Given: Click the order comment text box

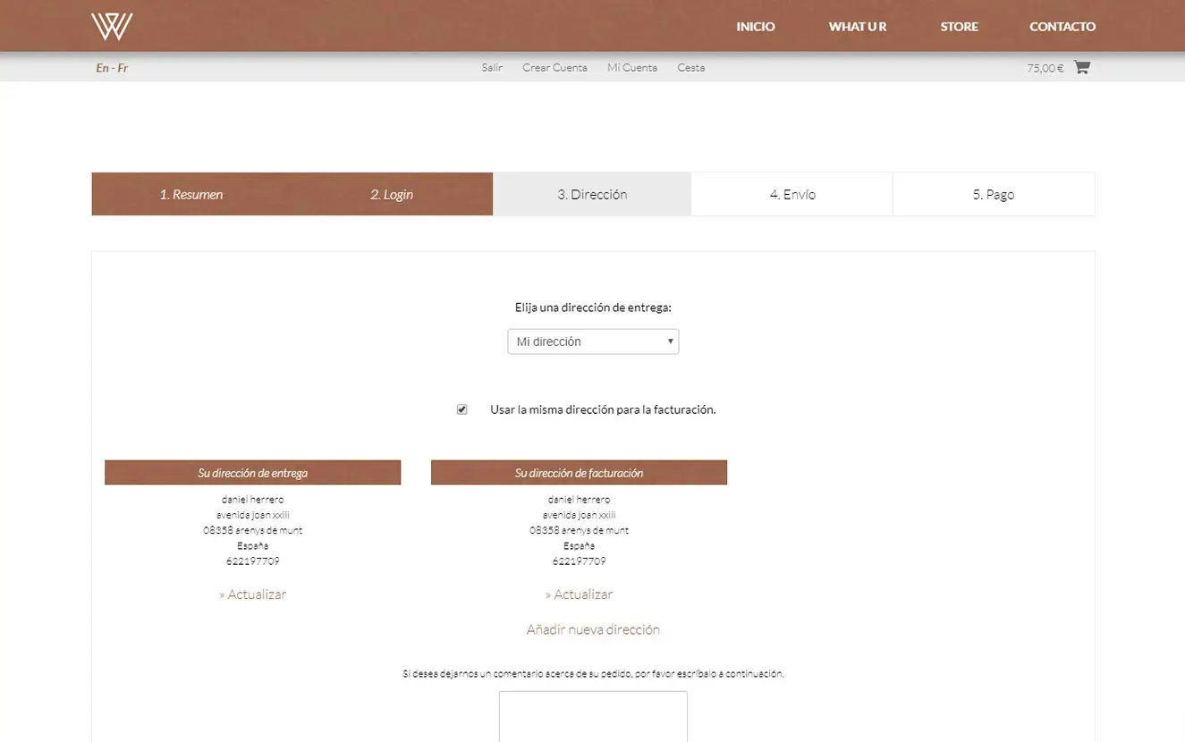Looking at the screenshot, I should [593, 716].
